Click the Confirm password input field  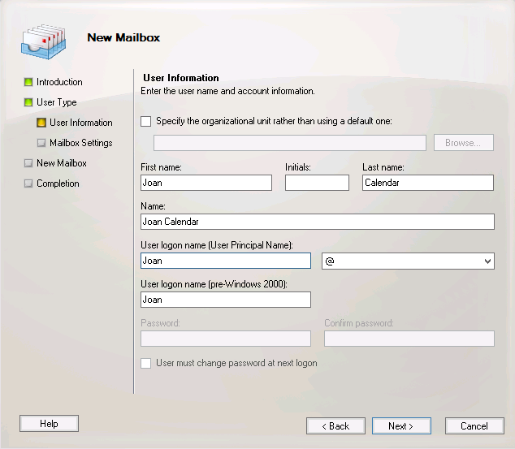point(409,339)
